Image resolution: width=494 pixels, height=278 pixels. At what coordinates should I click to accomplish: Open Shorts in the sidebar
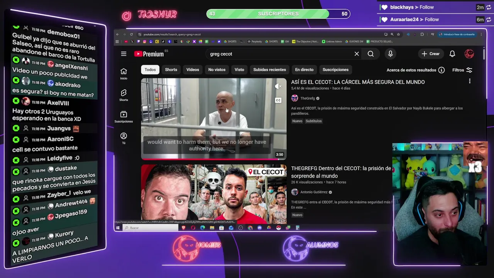pyautogui.click(x=123, y=95)
